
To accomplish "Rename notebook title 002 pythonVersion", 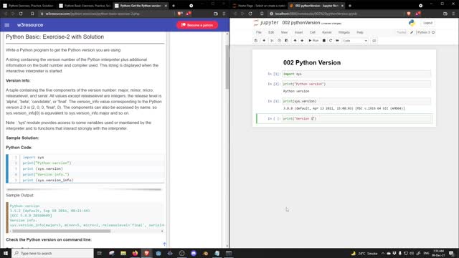I will coord(301,22).
